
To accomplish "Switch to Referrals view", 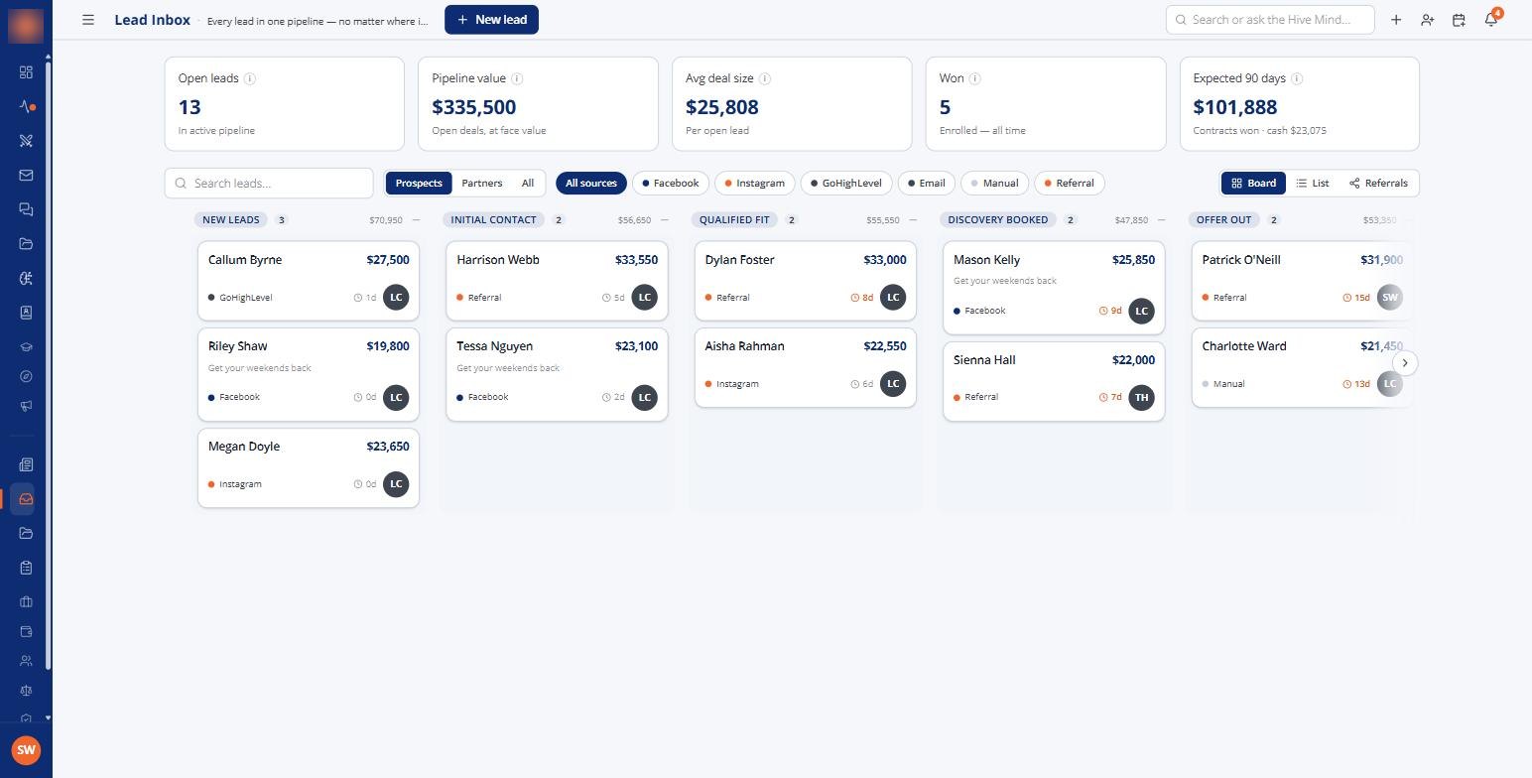I will (x=1379, y=184).
